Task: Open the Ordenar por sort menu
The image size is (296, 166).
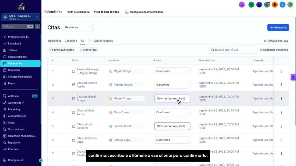Action: click(x=88, y=50)
